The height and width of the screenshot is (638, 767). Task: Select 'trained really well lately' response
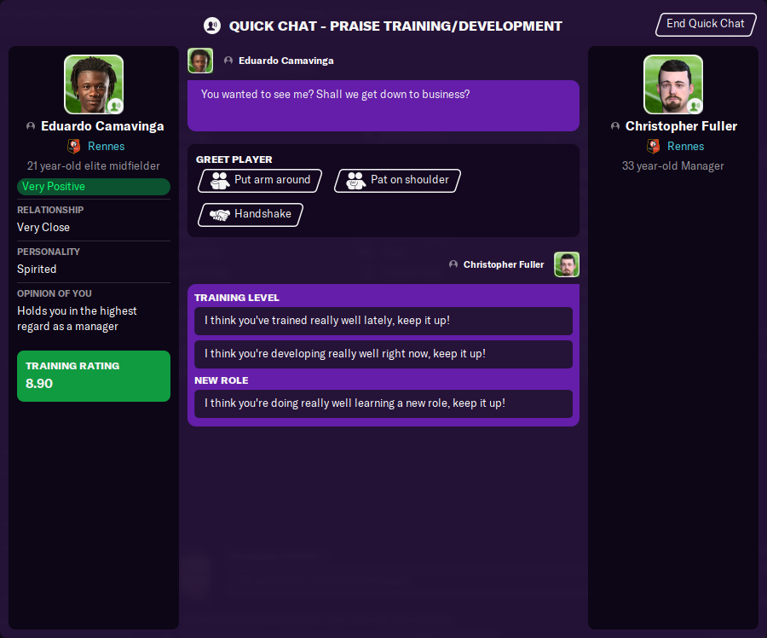(383, 321)
